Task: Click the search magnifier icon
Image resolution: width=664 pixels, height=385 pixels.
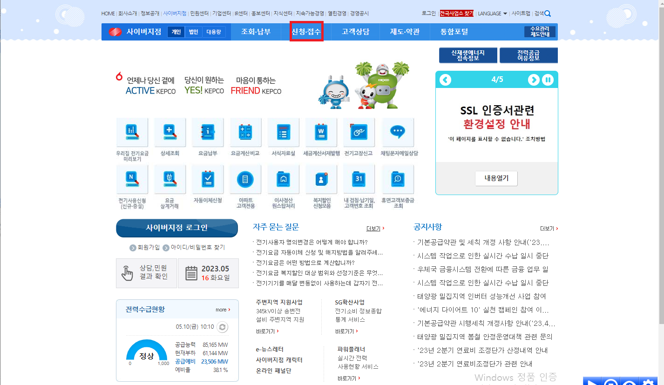Action: tap(548, 14)
